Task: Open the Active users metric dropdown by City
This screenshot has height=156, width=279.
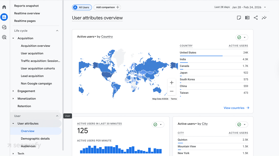Action: tap(187, 124)
